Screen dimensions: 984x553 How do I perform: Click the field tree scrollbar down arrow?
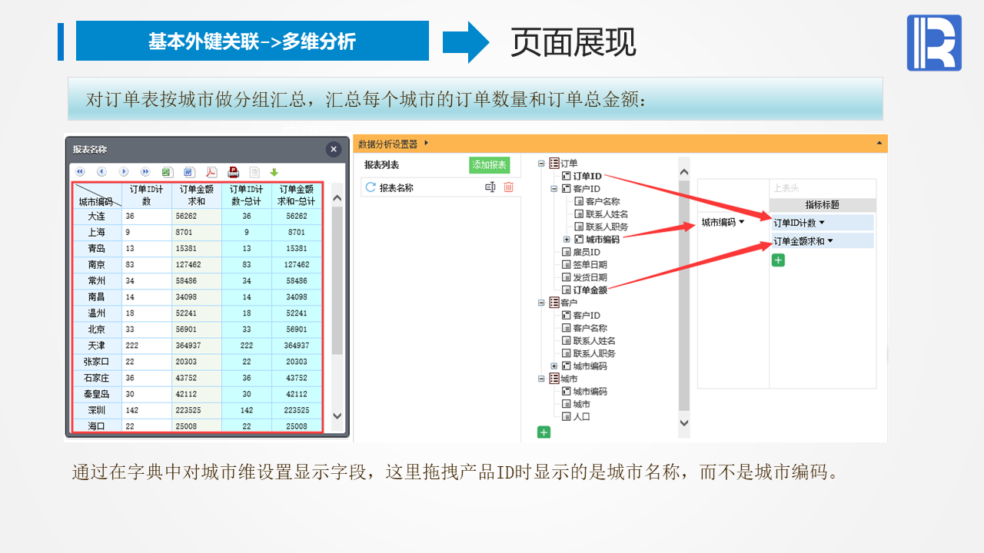(684, 422)
